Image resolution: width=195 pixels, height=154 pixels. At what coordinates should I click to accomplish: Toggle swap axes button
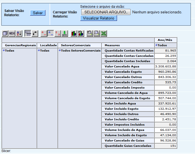click(x=35, y=33)
